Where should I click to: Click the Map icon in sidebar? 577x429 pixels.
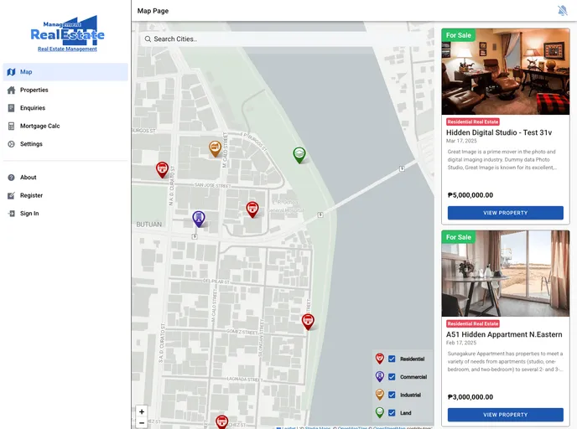coord(12,72)
